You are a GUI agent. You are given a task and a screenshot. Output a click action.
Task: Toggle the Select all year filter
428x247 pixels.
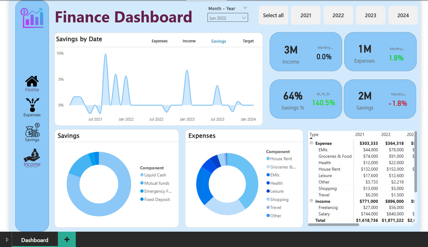(x=273, y=15)
